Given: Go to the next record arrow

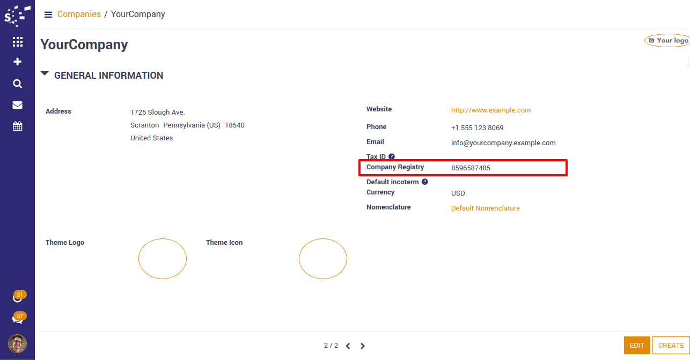Looking at the screenshot, I should [x=363, y=346].
